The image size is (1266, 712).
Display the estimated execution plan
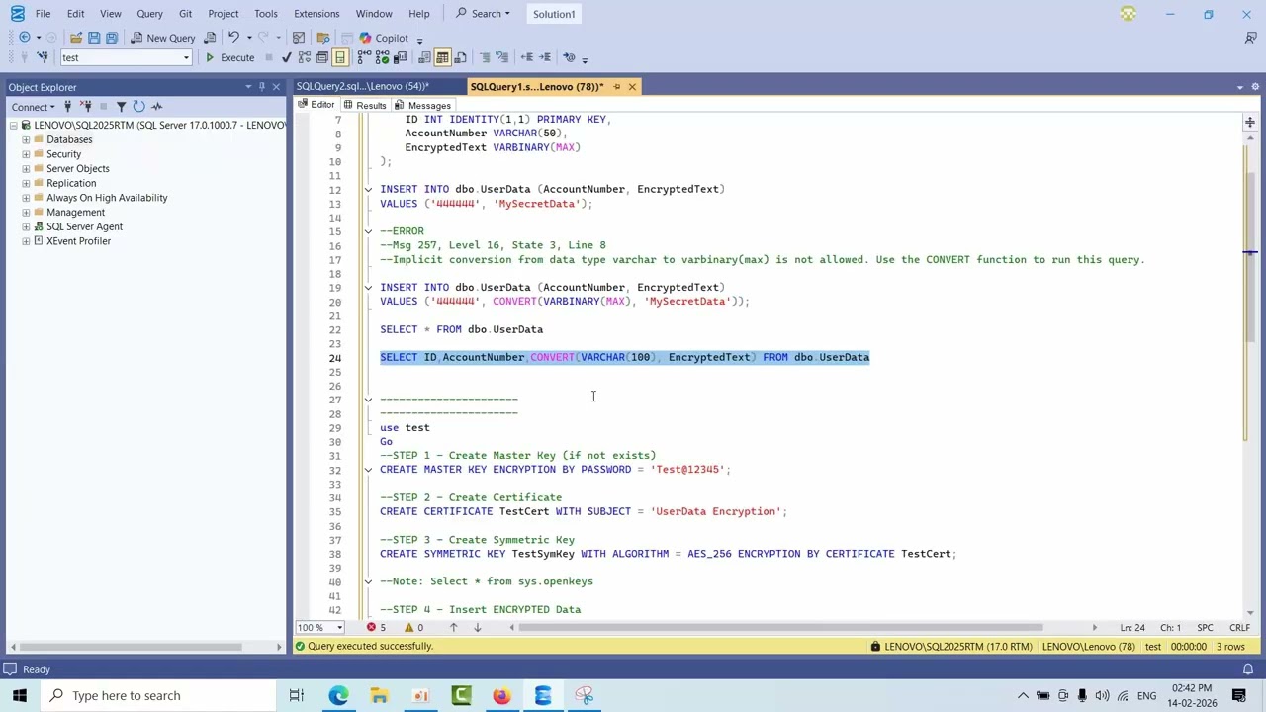[305, 57]
